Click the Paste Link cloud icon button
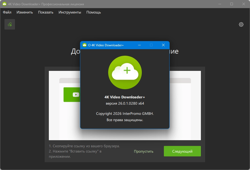 click(x=10, y=24)
